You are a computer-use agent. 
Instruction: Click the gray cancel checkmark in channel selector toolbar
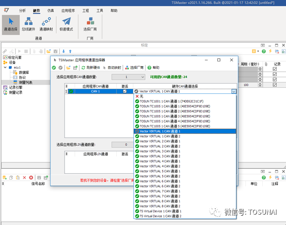click(x=60, y=68)
